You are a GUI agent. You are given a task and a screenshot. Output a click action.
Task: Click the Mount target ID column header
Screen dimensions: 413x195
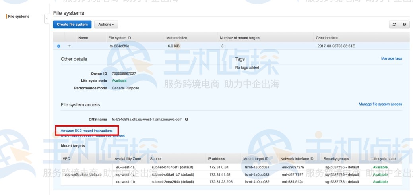tap(256, 159)
